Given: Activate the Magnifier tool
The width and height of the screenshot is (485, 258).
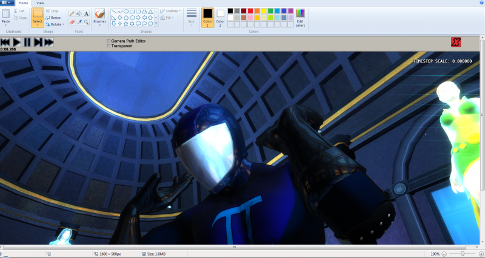Looking at the screenshot, I should [86, 22].
